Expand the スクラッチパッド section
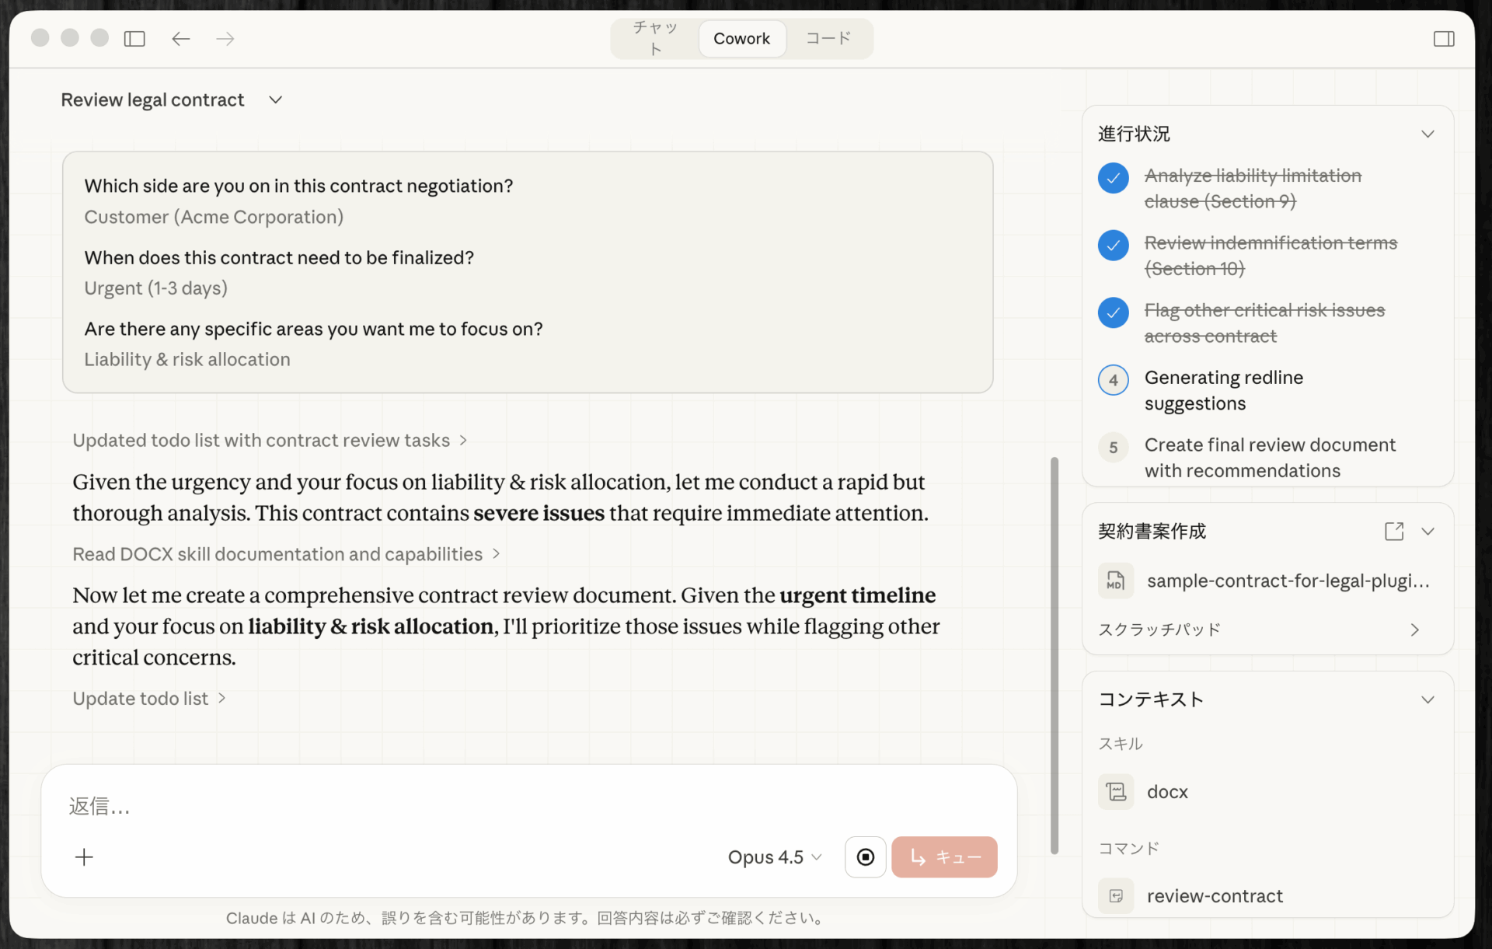1492x949 pixels. [x=1414, y=630]
